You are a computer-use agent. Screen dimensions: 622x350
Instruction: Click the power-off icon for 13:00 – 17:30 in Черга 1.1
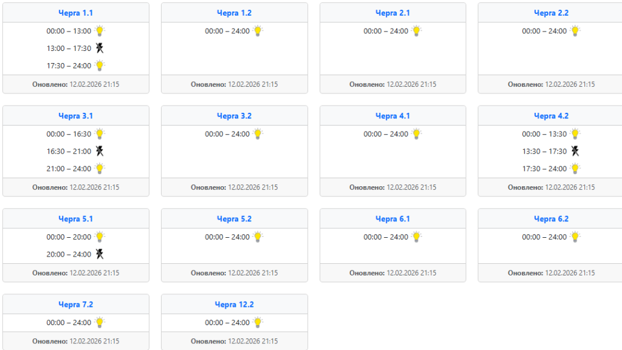(100, 49)
